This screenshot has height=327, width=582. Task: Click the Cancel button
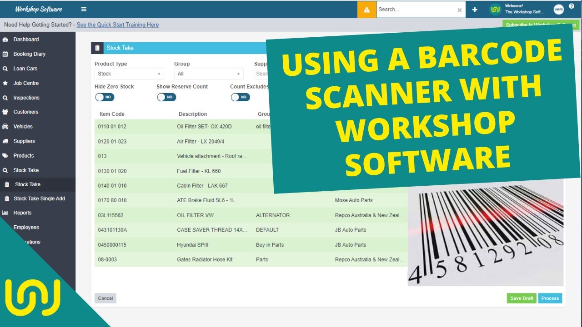point(105,298)
